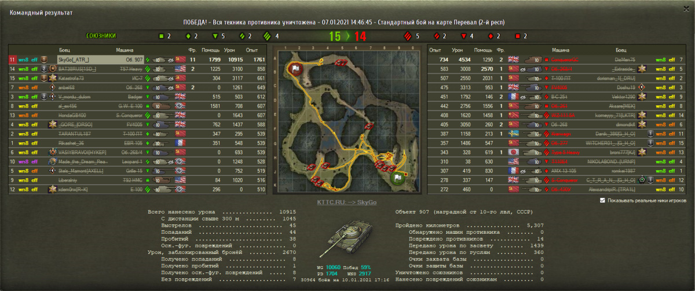Select enemy player name WITCHER01_ [G_H_O]
Screen dimensions: 695x291
click(612, 143)
